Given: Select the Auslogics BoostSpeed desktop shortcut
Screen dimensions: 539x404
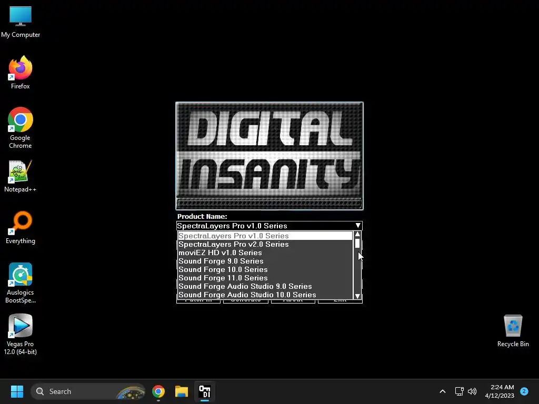Looking at the screenshot, I should tap(21, 283).
